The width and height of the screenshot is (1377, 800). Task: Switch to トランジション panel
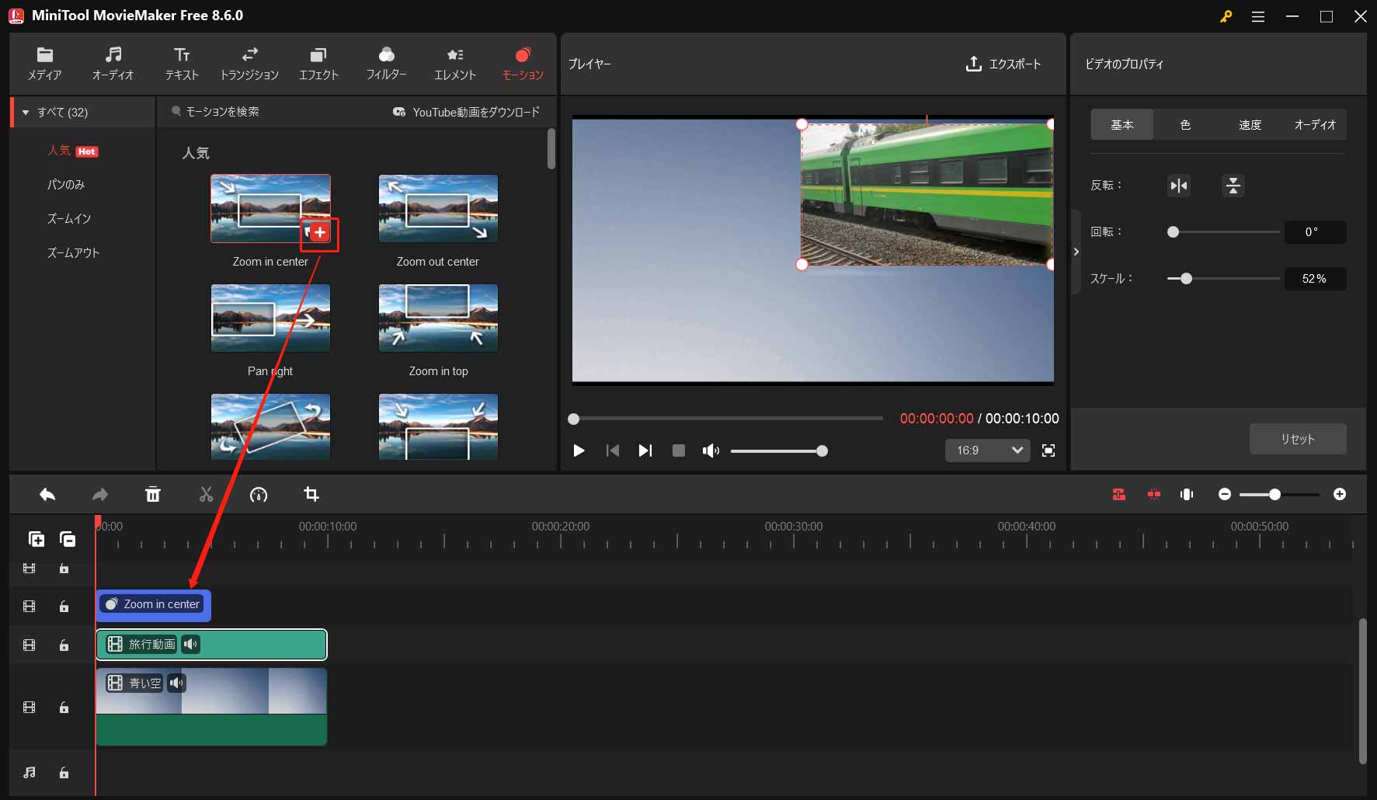coord(249,64)
